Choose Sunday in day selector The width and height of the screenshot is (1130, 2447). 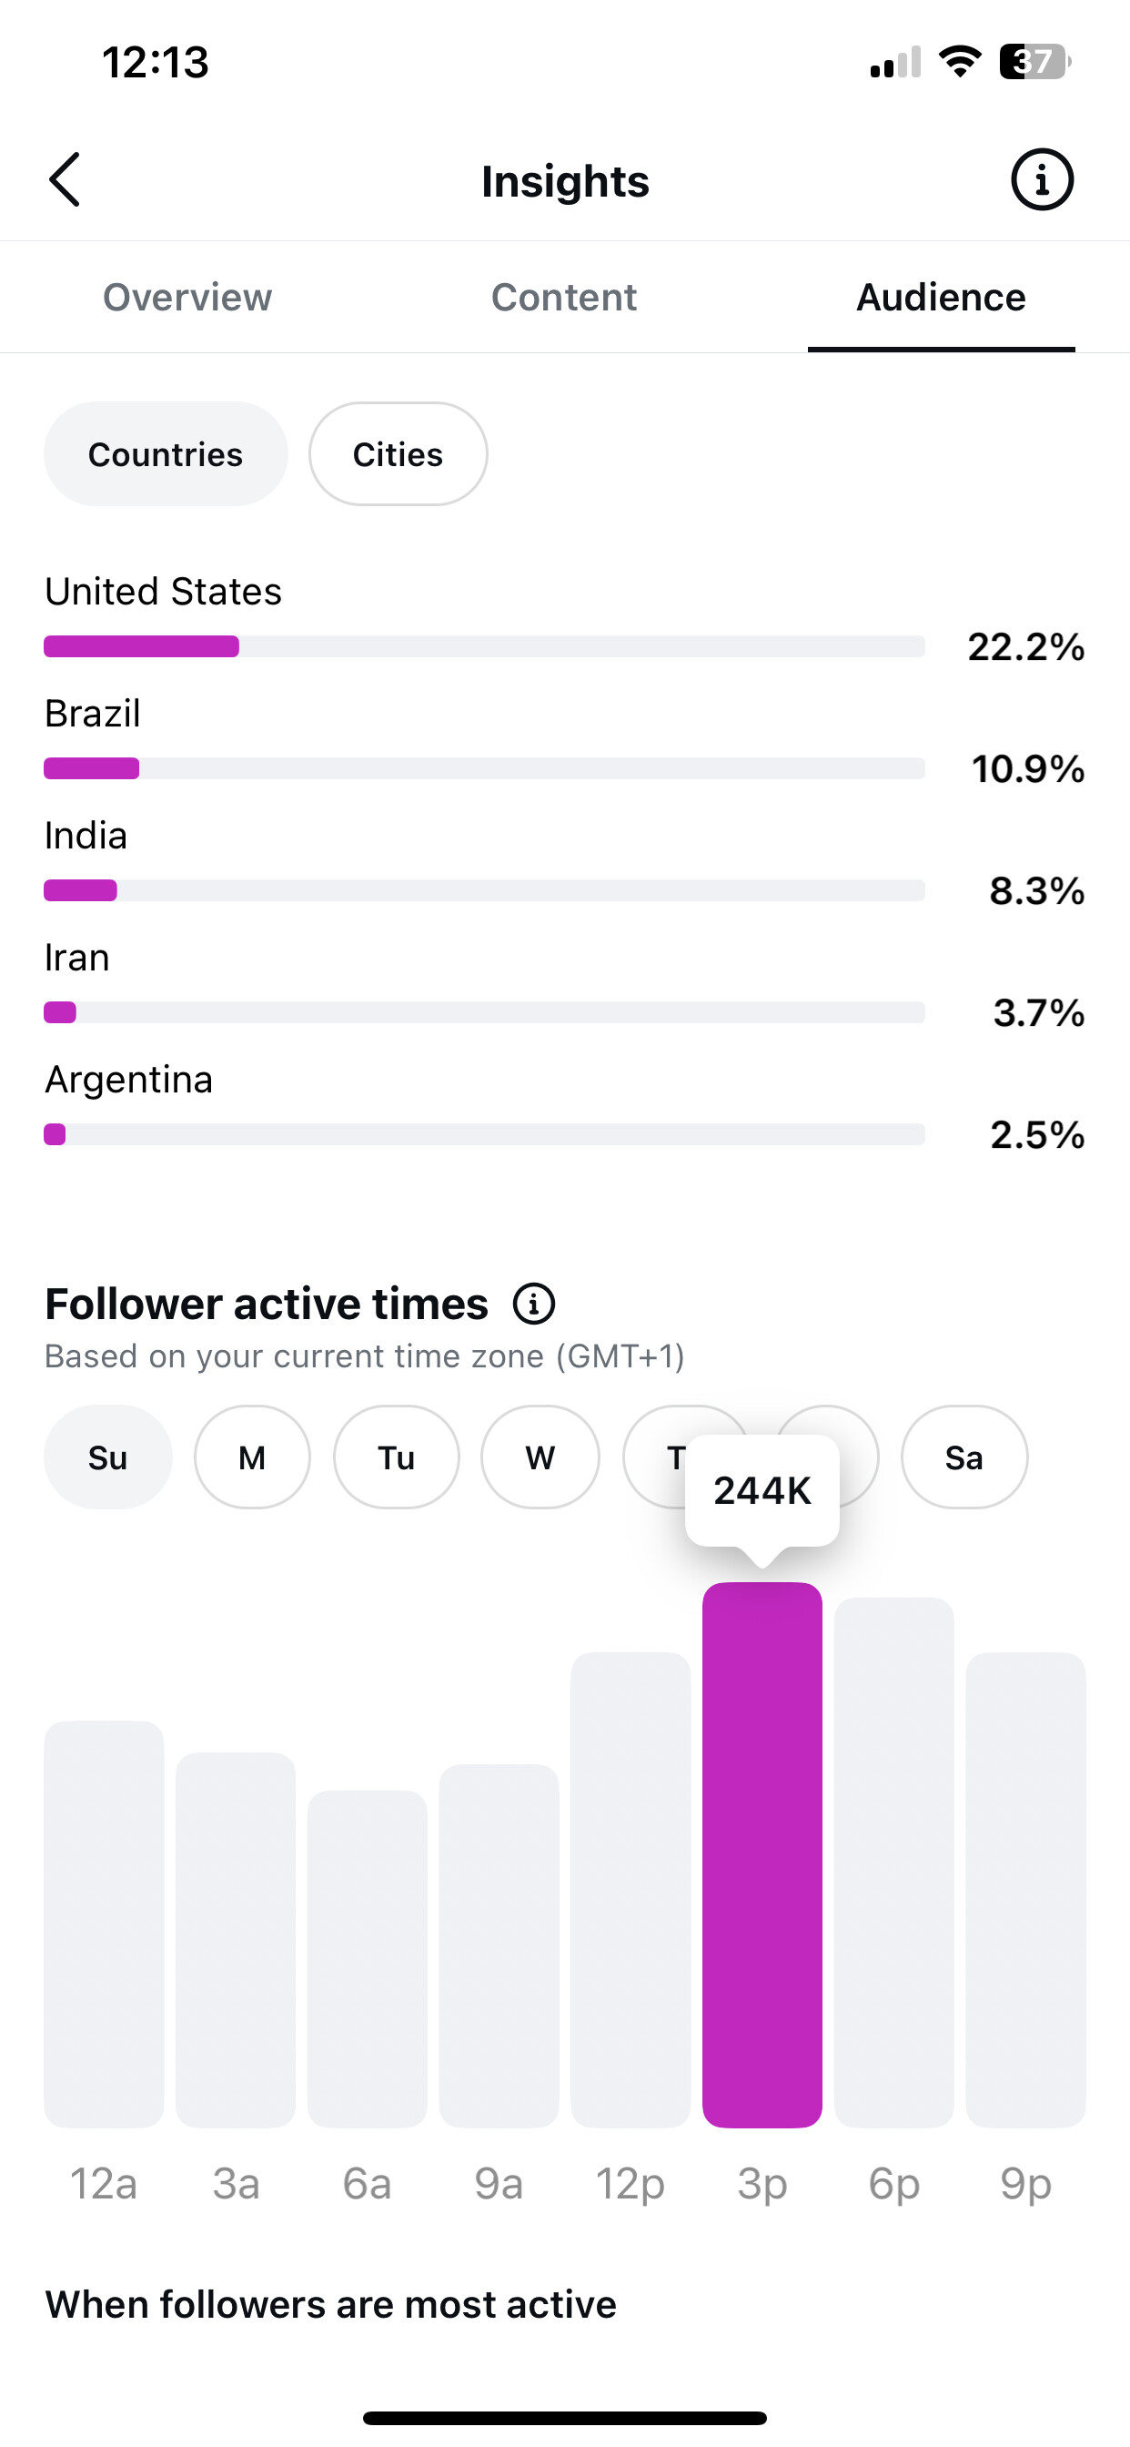click(x=107, y=1457)
